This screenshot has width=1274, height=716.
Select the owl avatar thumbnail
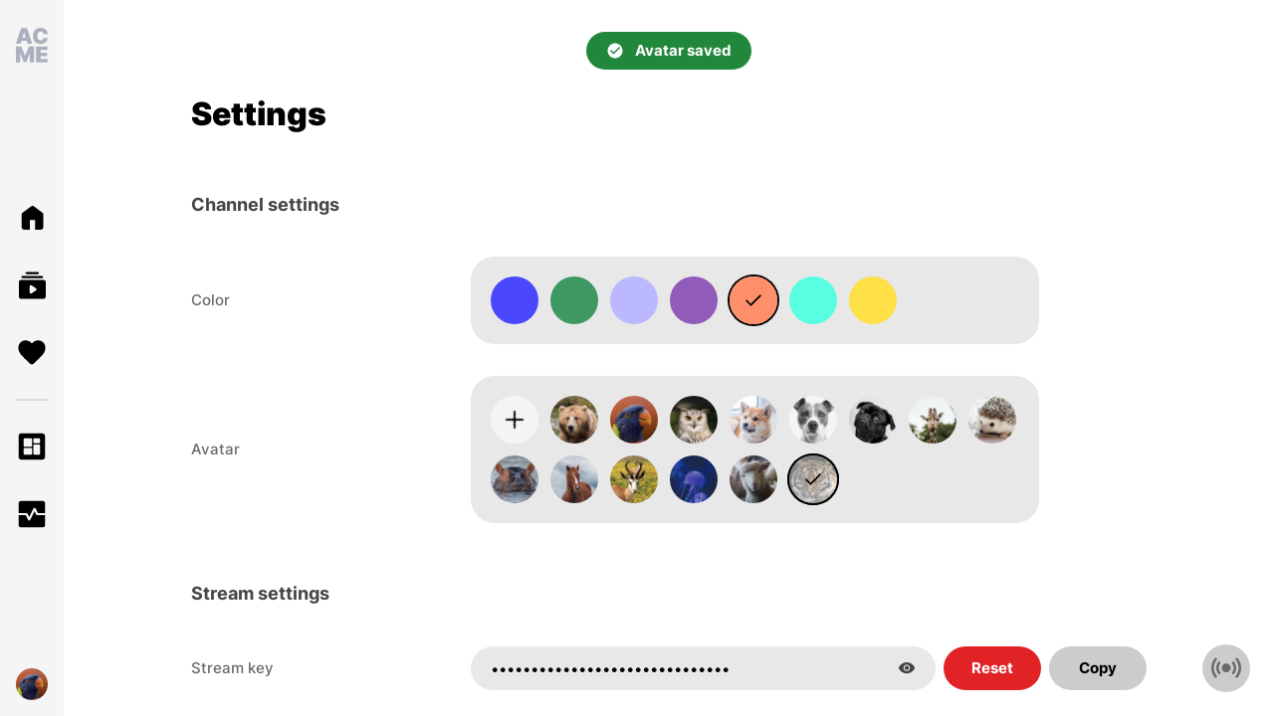point(694,420)
